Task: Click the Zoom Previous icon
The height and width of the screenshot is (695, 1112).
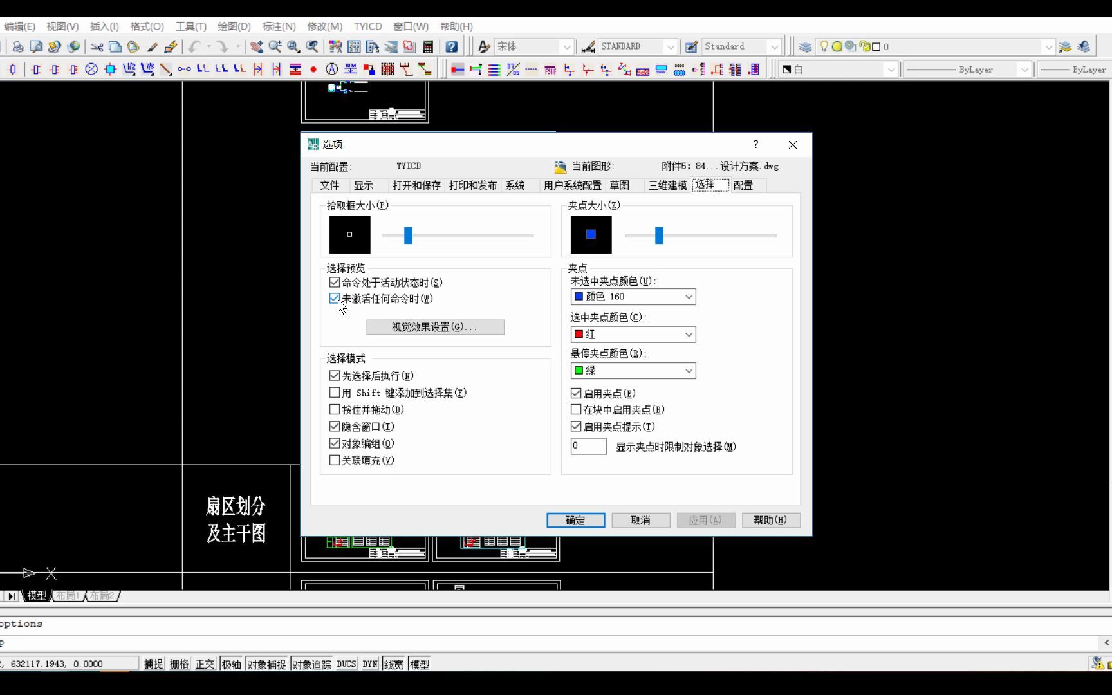Action: click(312, 46)
